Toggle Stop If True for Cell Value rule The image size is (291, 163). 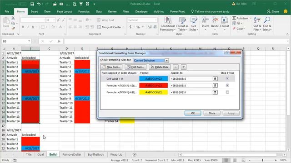point(227,78)
